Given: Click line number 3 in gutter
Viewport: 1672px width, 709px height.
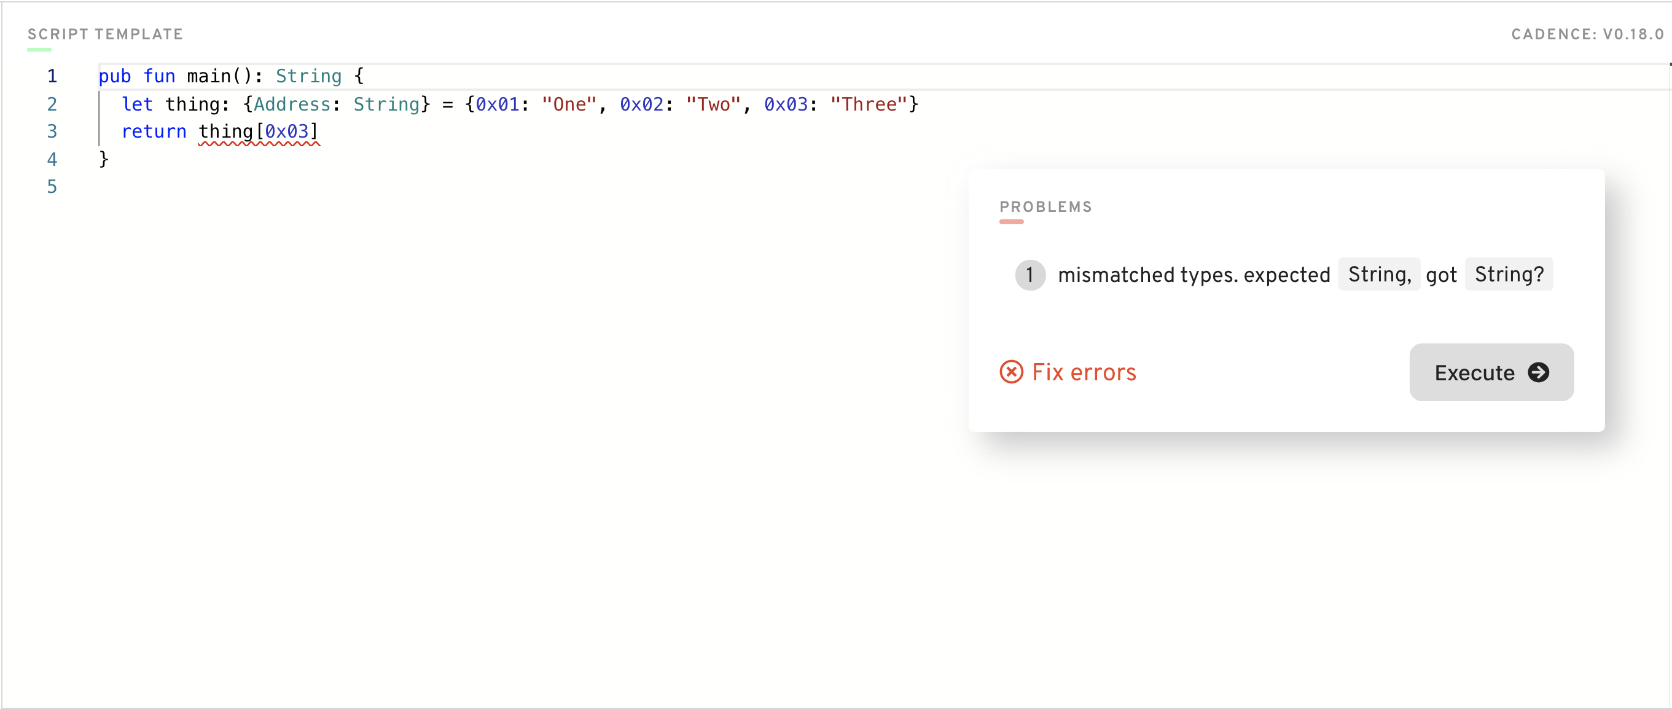Looking at the screenshot, I should click(x=52, y=132).
